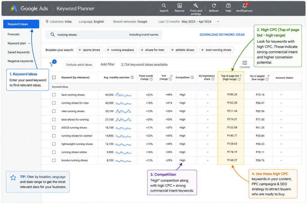Open the Reports icon in the header
This screenshot has width=307, height=204.
pyautogui.click(x=179, y=6)
